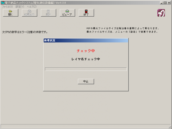Click the 処理状況 dialog title bar
172x129 pixels.
pyautogui.click(x=86, y=40)
